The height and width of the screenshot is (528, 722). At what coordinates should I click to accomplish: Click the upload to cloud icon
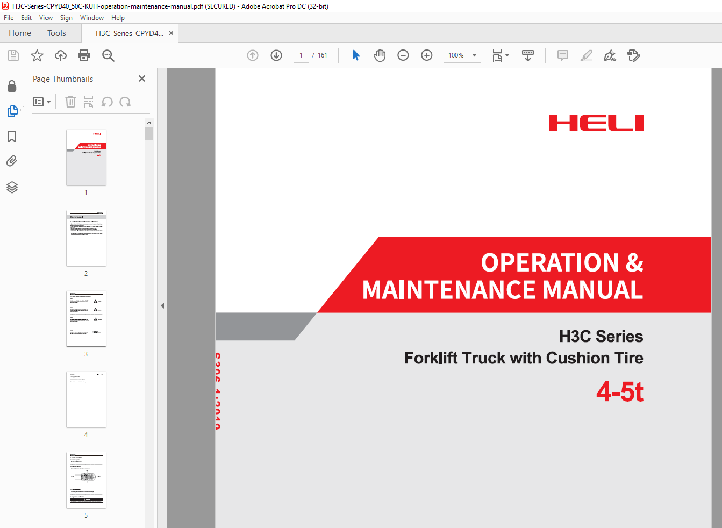[61, 55]
